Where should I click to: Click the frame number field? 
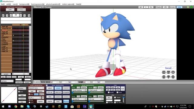click(x=16, y=15)
